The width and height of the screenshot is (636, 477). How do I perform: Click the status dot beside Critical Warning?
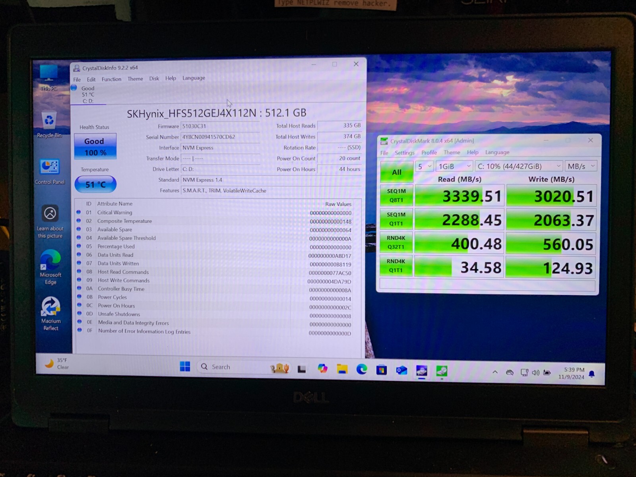coord(78,212)
